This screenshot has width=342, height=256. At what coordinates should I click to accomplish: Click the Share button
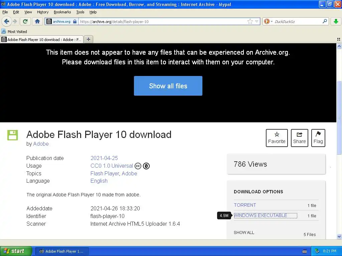tap(300, 138)
